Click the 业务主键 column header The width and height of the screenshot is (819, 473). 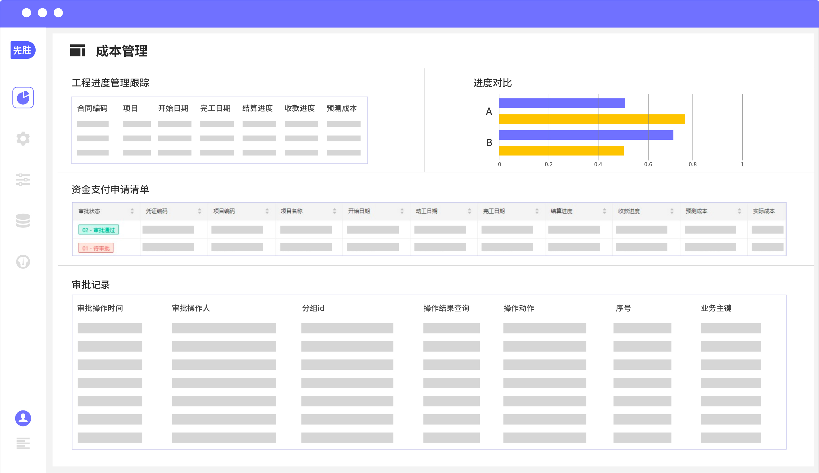[716, 308]
